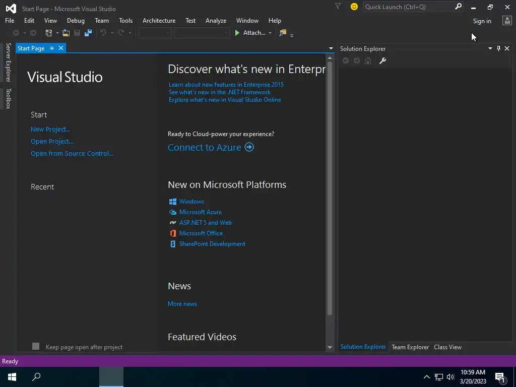Open Solution Explorer Properties wrench icon
516x387 pixels.
[383, 60]
